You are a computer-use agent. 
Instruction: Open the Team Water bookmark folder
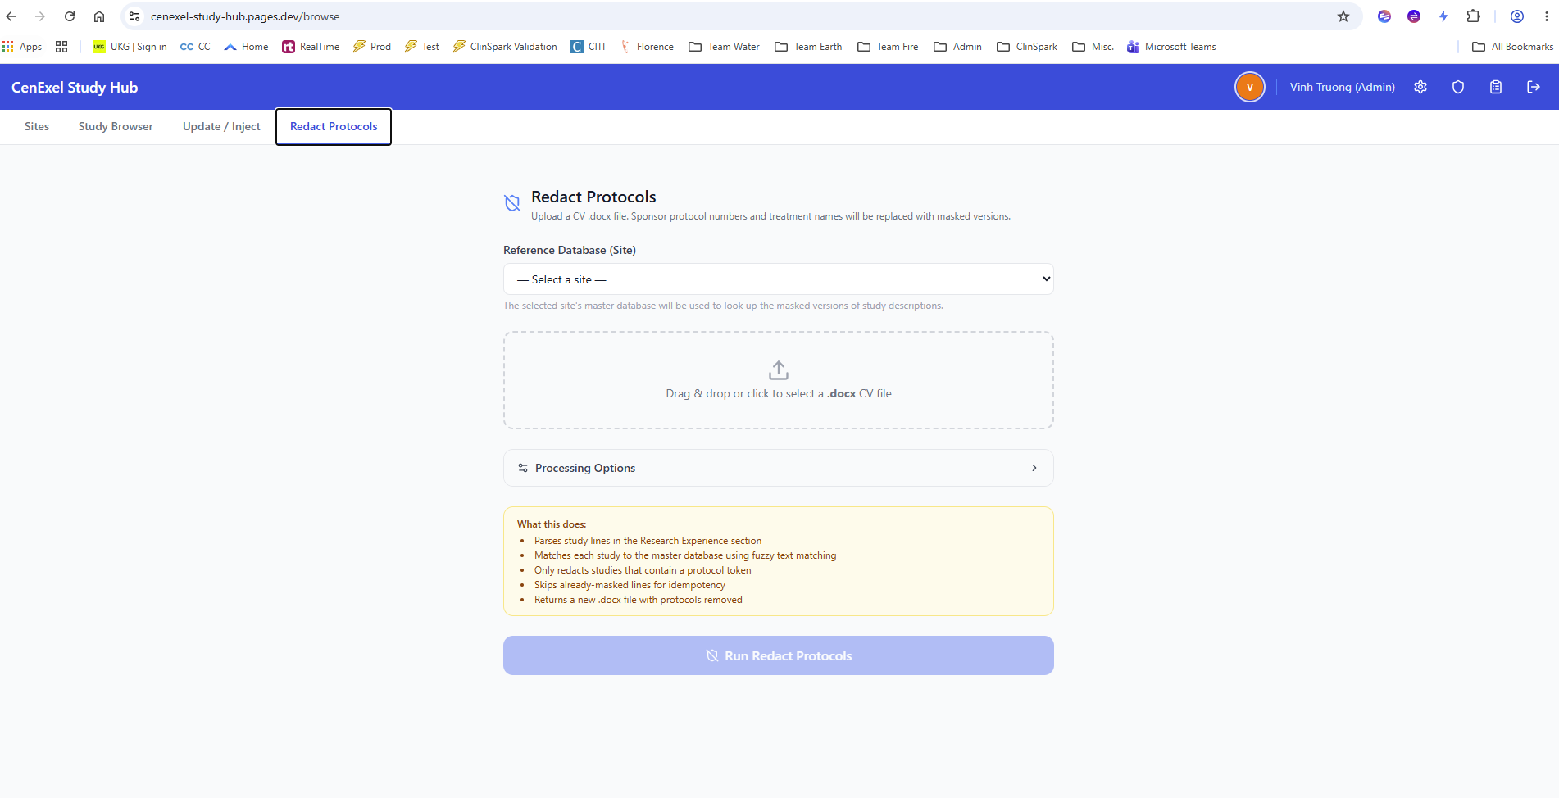pos(724,47)
